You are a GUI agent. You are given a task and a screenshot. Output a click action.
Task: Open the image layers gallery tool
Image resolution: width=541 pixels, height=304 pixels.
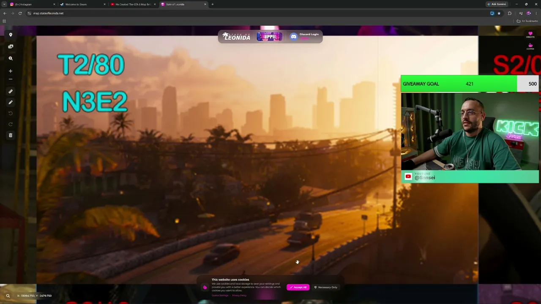(x=11, y=46)
